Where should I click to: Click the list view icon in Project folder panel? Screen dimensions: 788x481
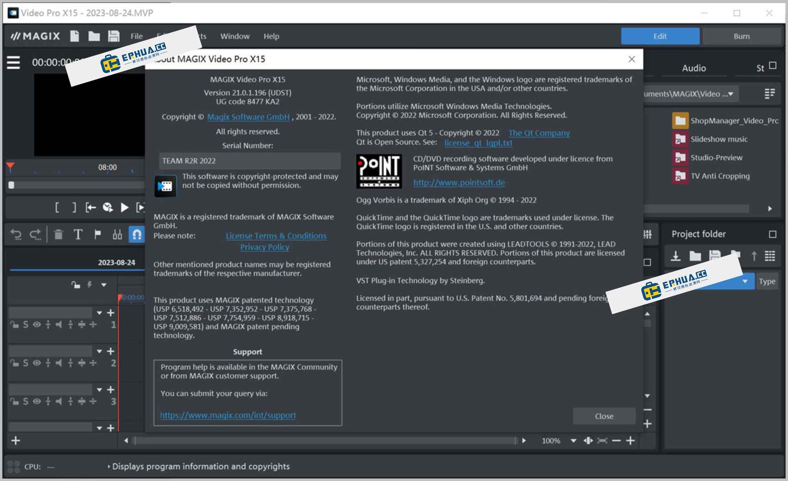coord(769,256)
